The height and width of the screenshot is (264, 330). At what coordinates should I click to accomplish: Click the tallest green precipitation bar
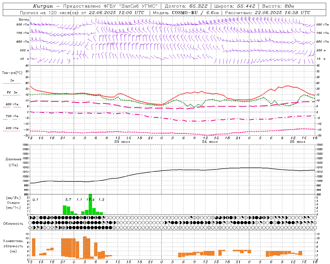coord(90,204)
